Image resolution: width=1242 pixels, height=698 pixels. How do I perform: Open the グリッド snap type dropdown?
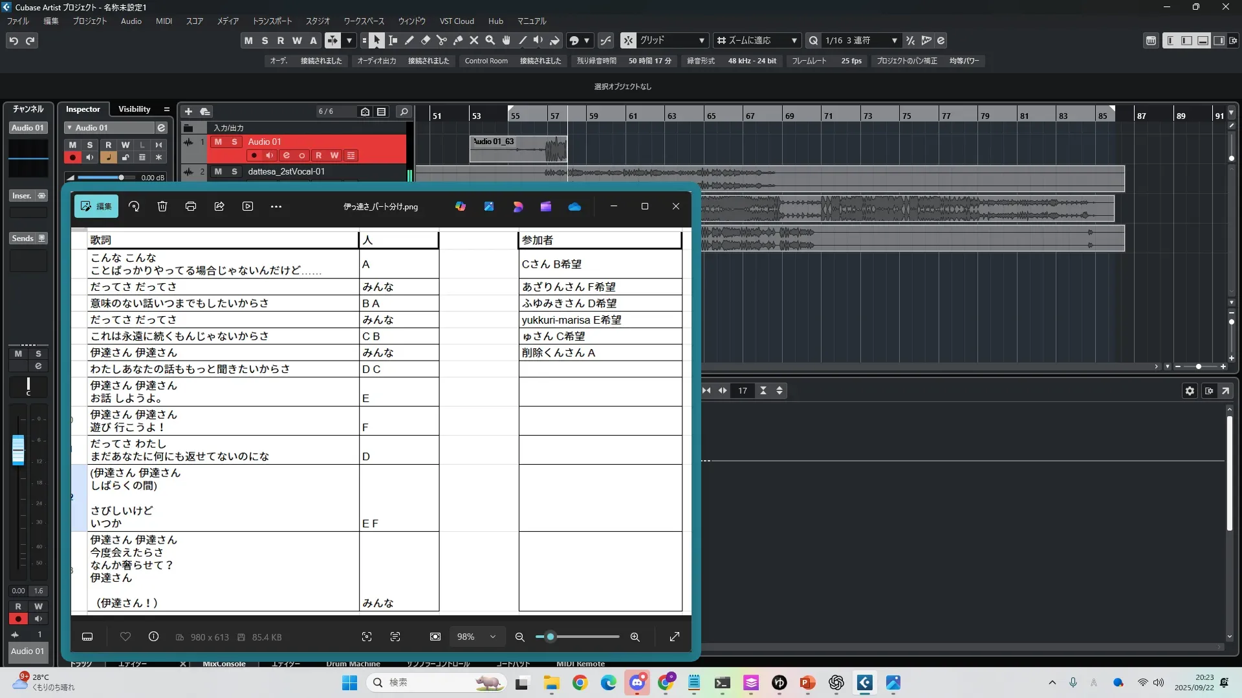pos(701,41)
